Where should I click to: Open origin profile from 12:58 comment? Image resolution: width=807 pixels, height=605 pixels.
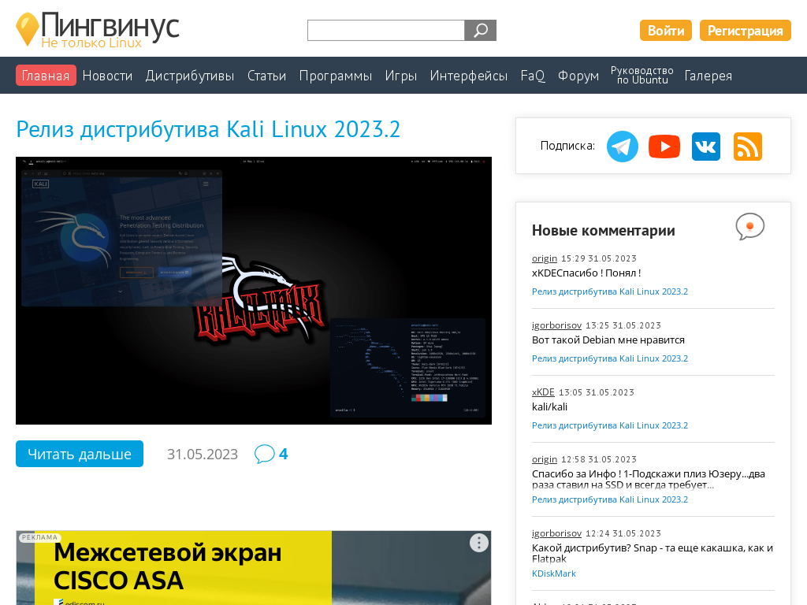[x=545, y=459]
